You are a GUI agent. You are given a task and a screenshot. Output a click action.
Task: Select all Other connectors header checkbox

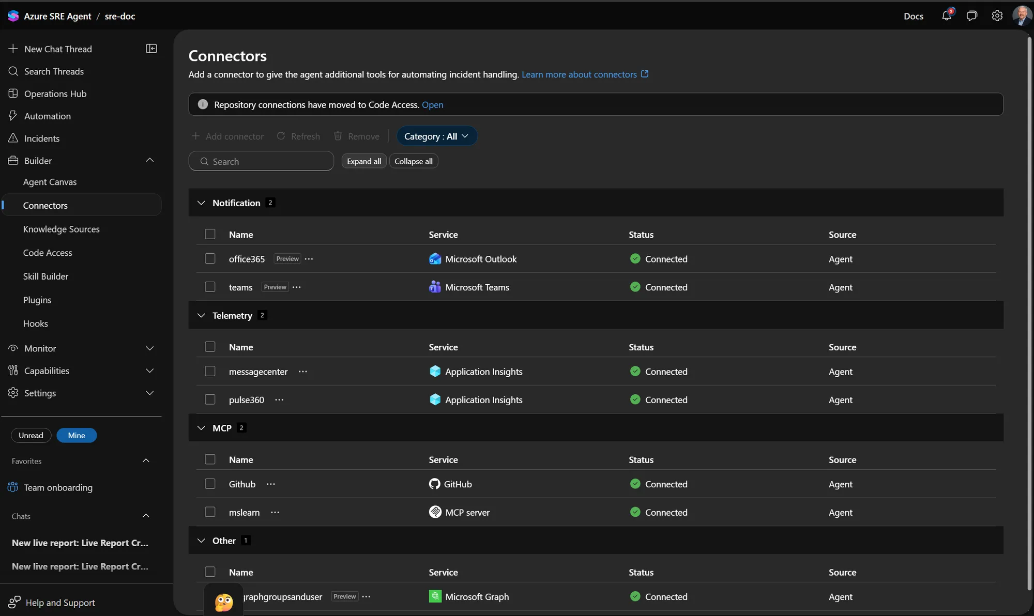pyautogui.click(x=210, y=572)
